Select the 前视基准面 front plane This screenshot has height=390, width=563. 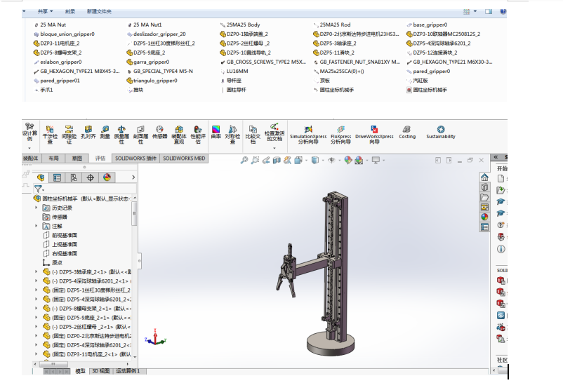(64, 235)
